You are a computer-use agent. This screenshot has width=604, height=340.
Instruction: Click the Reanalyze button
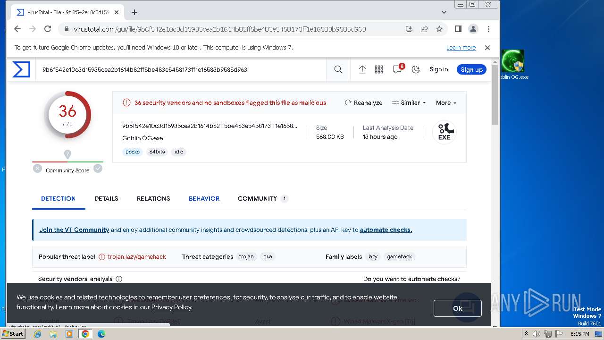(363, 102)
